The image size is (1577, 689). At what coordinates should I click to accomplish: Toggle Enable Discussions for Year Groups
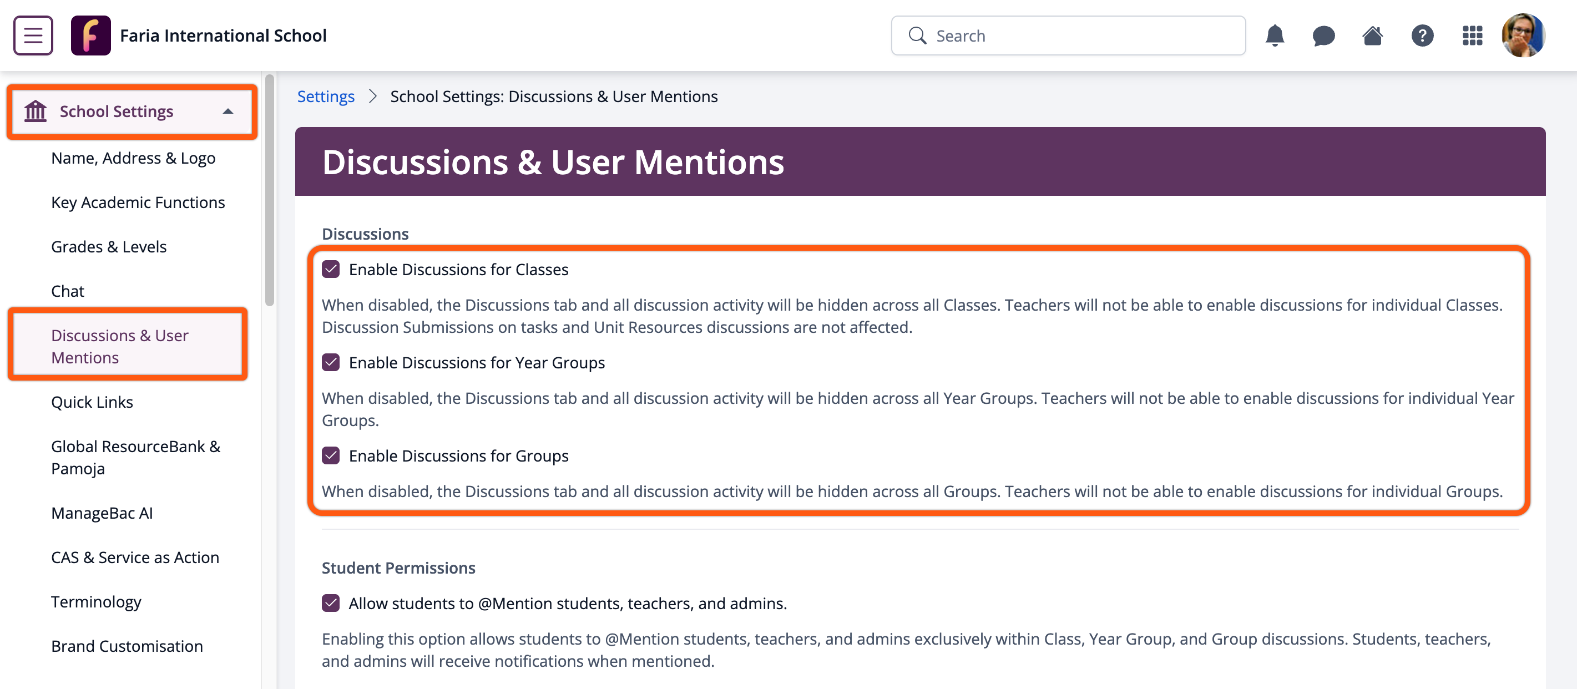[331, 363]
